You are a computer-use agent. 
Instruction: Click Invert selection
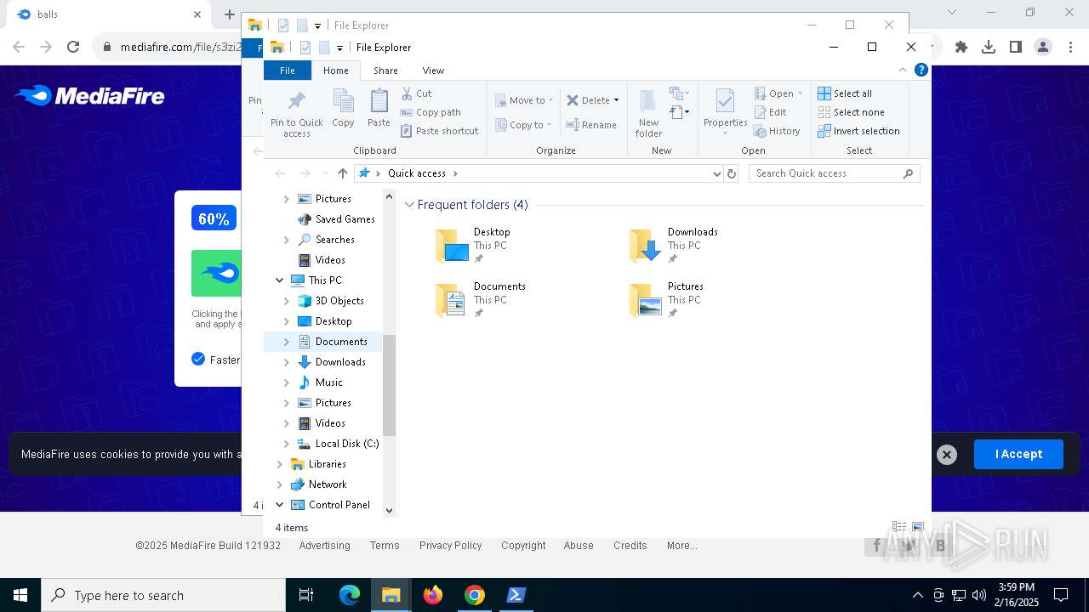click(x=858, y=131)
